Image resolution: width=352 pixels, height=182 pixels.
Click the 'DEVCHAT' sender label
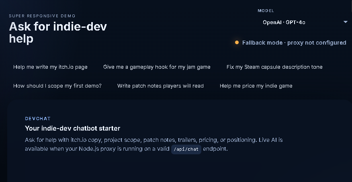click(38, 119)
